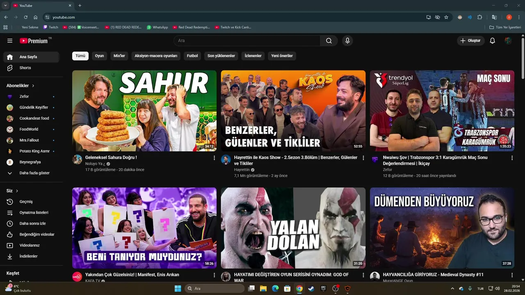Image resolution: width=525 pixels, height=295 pixels.
Task: Play the Trabzonspor Karagümrük Maç Sonu thumbnail
Action: 442,111
